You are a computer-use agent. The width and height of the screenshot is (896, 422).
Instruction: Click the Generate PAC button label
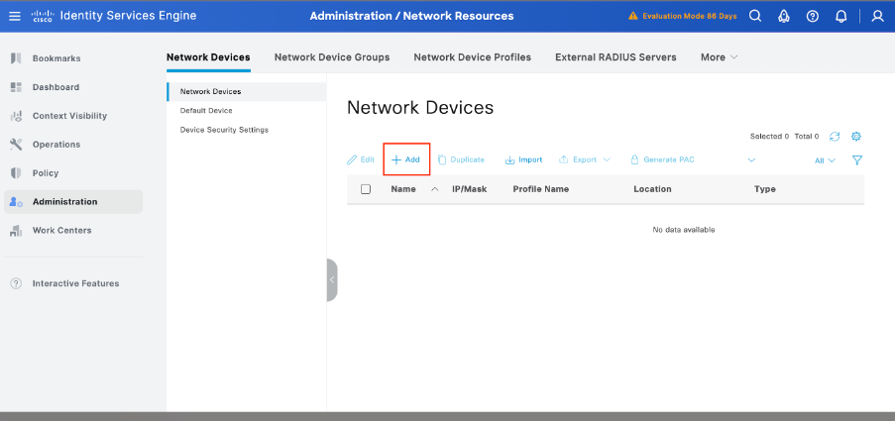(669, 159)
